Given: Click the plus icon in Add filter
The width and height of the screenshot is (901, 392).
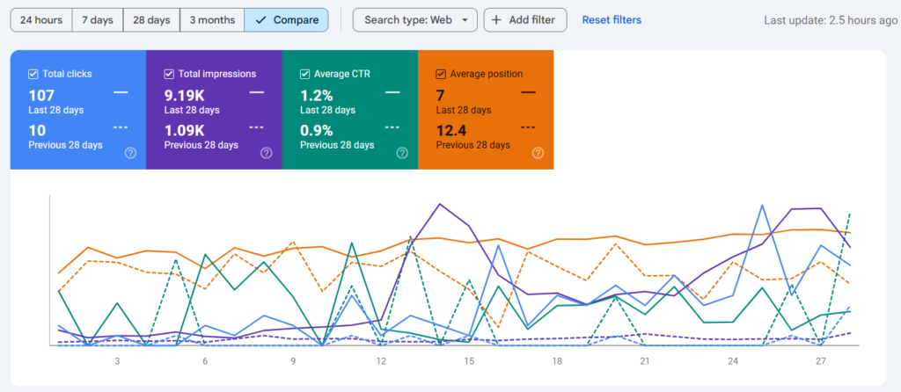Looking at the screenshot, I should (497, 20).
